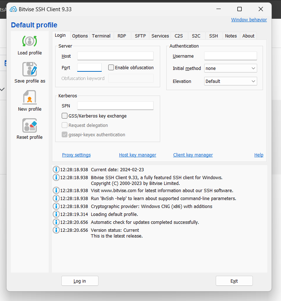
Task: Click the Save profile as icon
Action: (30, 69)
